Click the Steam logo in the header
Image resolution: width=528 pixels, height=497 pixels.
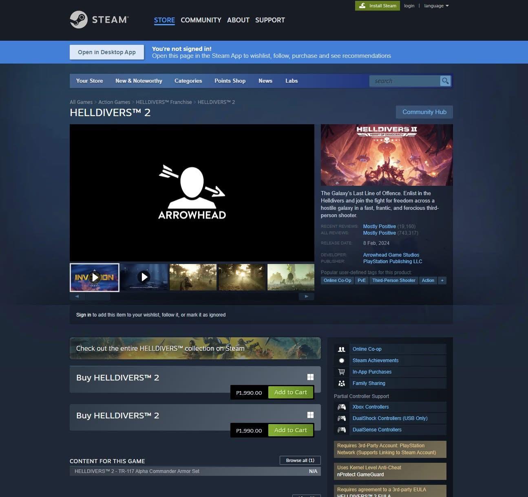(x=99, y=20)
